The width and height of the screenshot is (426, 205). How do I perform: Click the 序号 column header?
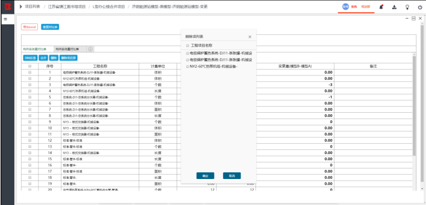(50, 66)
